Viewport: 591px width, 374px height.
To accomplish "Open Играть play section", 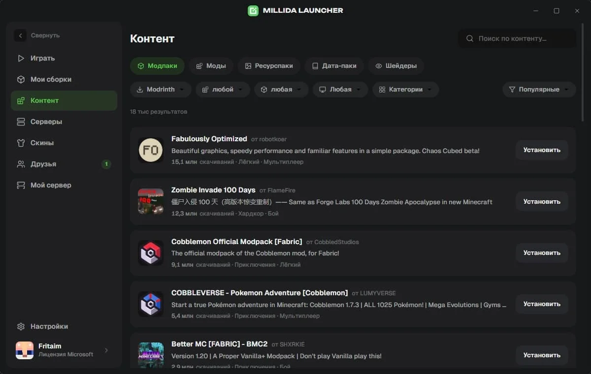I will coord(64,58).
